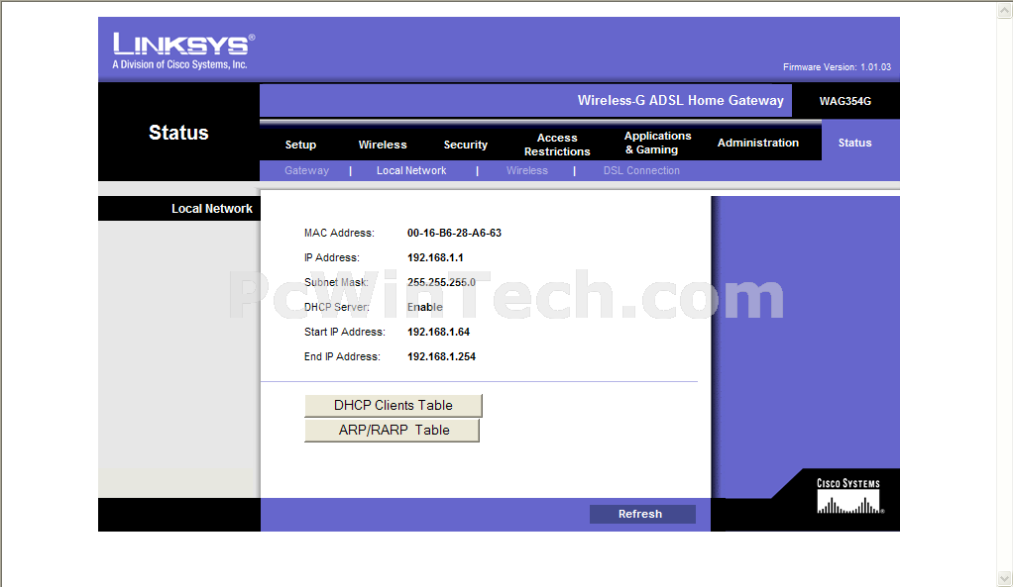Open the Setup tab
The image size is (1013, 587).
pos(300,145)
